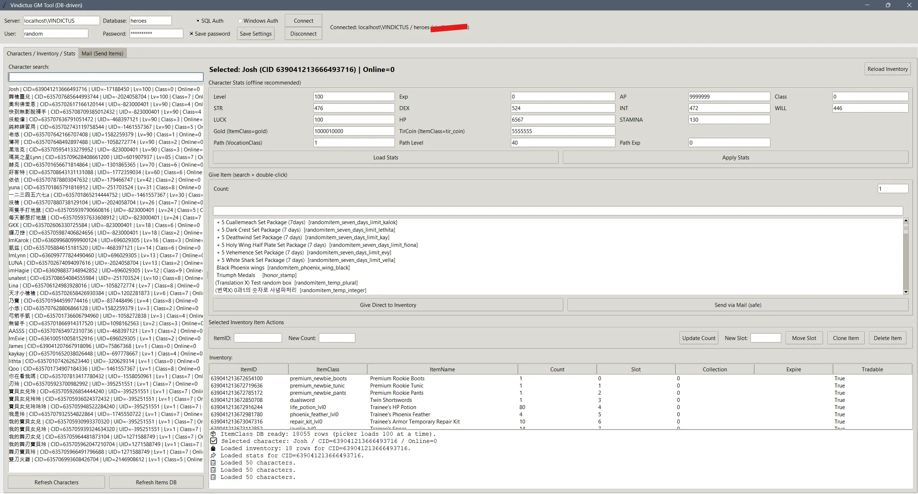Click the Give Item search box

click(x=558, y=211)
